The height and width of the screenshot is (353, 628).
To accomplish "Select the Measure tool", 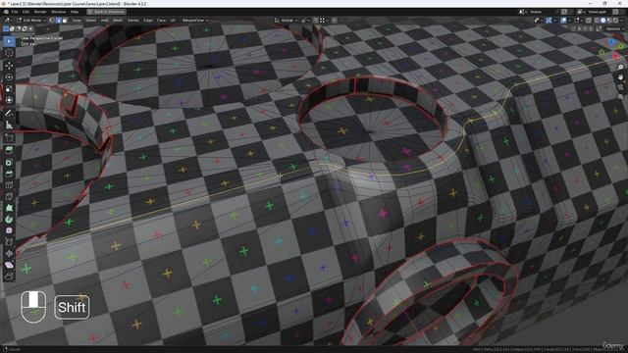I will click(x=9, y=125).
